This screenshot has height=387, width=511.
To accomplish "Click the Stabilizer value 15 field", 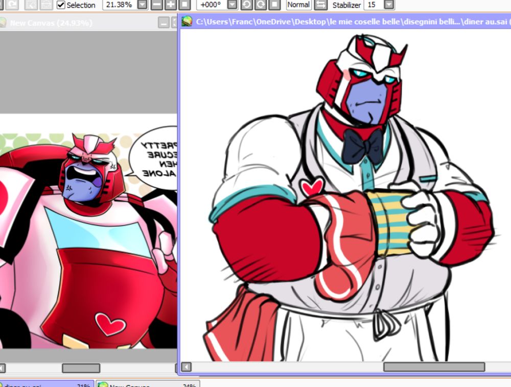I will [374, 5].
